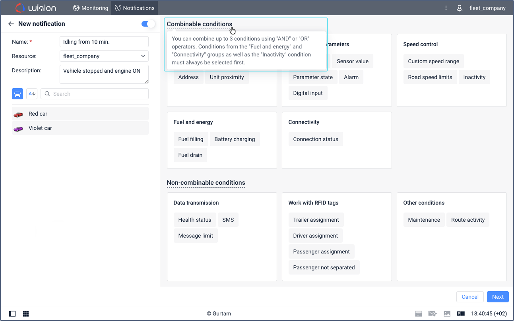Viewport: 514px width, 321px height.
Task: Click the envelope messages icon in the bottom bar
Action: point(433,313)
